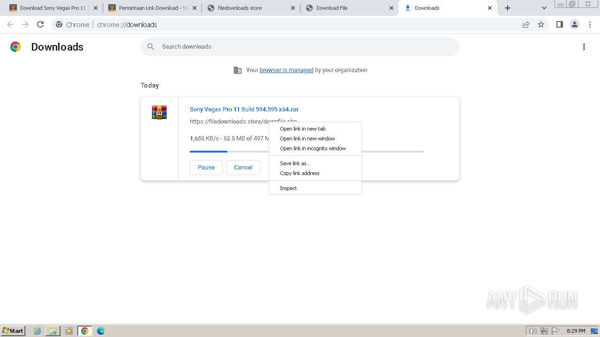The image size is (600, 337).
Task: Expand the tab search chevron
Action: tap(544, 8)
